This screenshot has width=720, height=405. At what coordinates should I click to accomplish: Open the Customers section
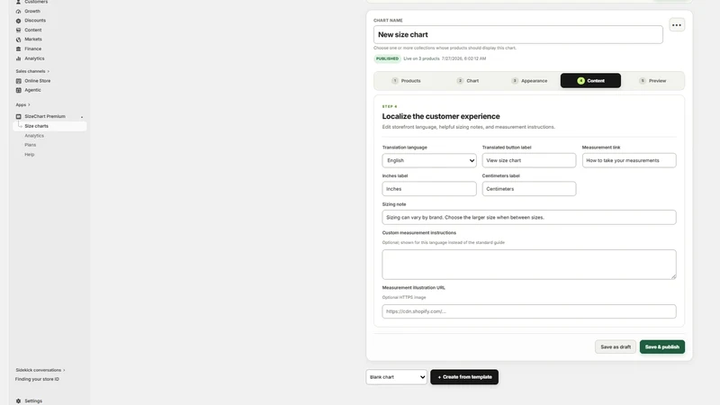pos(36,2)
